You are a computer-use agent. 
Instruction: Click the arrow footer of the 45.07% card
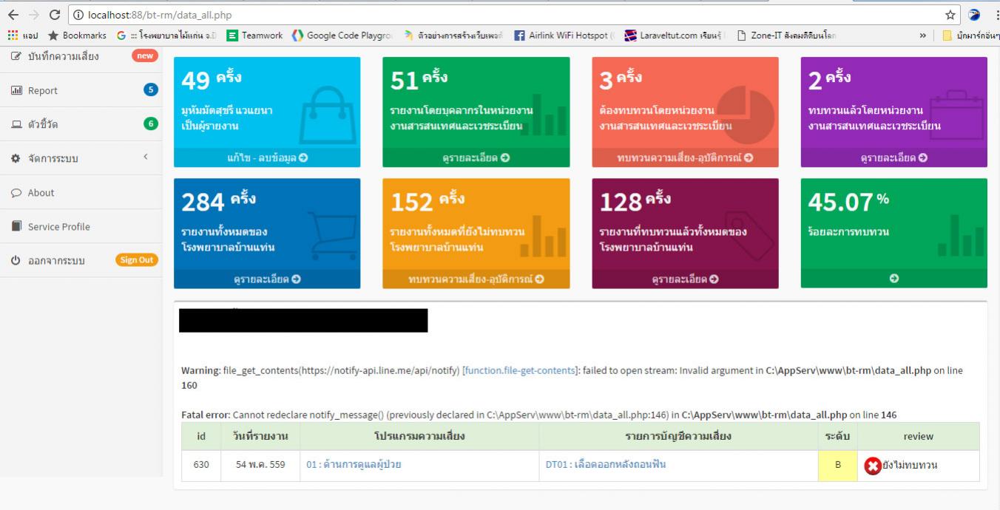click(893, 279)
